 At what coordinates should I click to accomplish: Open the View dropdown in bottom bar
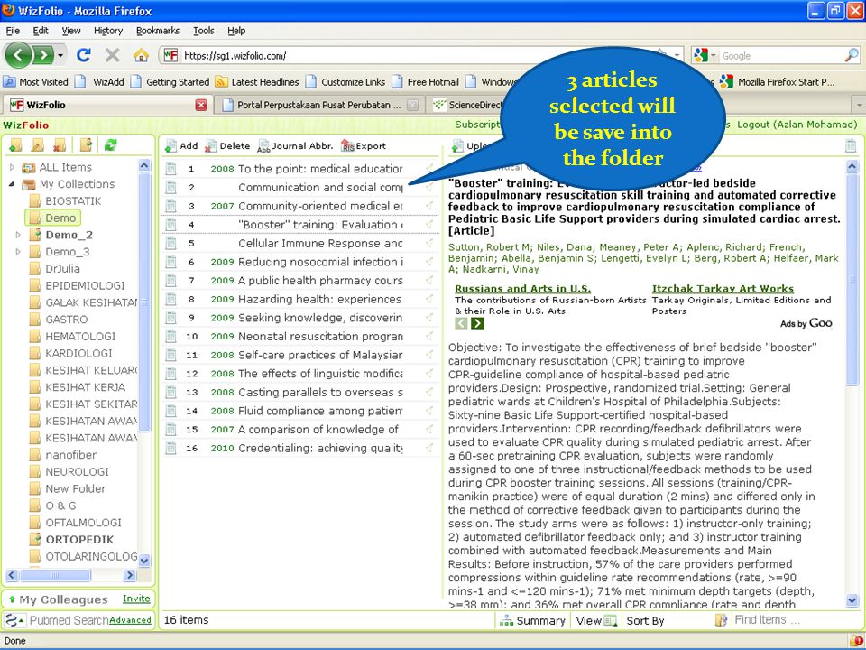point(595,621)
